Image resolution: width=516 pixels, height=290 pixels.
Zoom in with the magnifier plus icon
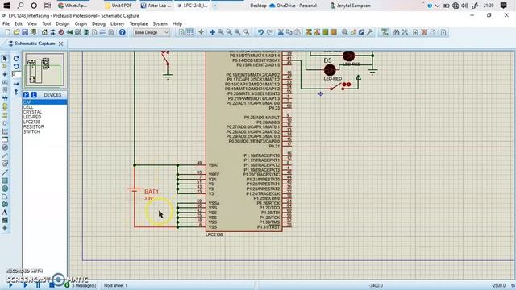[x=221, y=32]
